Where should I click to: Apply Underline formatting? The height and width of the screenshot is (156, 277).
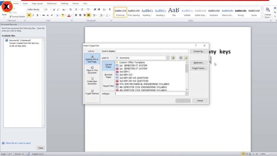(37, 16)
